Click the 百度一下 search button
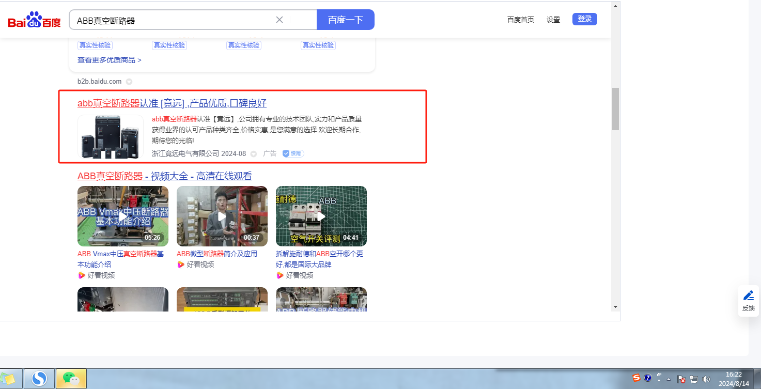Screen dimensions: 761x389 tap(346, 20)
